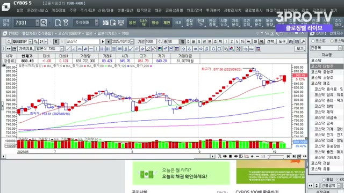Click the horizontal double arrow expand icon

[x=9, y=49]
